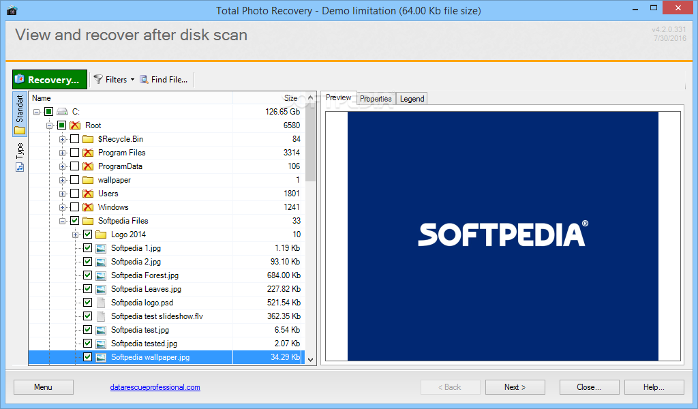
Task: Check the $Recycle.Bin checkbox
Action: pos(75,139)
